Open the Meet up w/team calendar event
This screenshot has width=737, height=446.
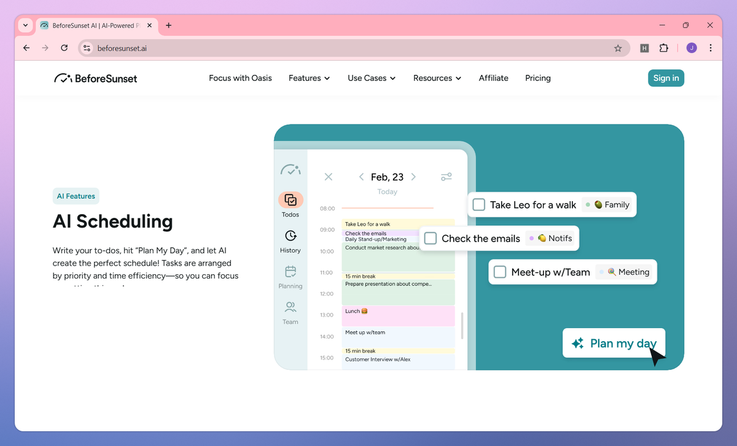click(x=398, y=337)
